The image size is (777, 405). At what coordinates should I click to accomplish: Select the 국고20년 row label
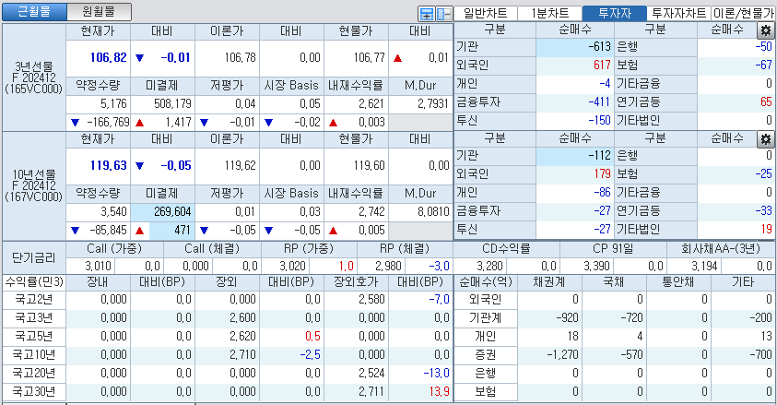click(34, 373)
